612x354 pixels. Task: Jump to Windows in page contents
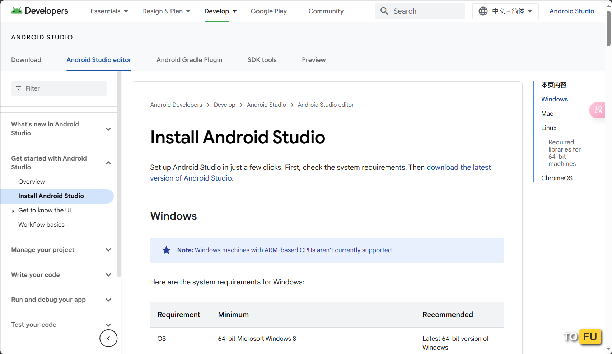click(x=555, y=99)
